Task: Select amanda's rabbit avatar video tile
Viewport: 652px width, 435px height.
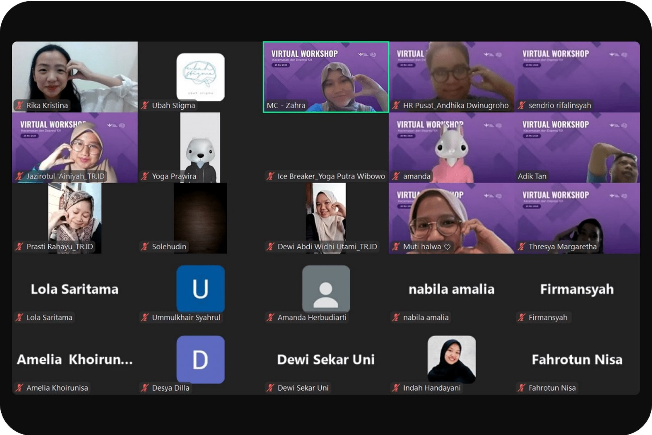Action: [451, 147]
